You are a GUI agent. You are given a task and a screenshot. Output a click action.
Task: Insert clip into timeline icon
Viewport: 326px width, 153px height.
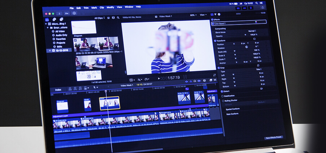(x=75, y=89)
